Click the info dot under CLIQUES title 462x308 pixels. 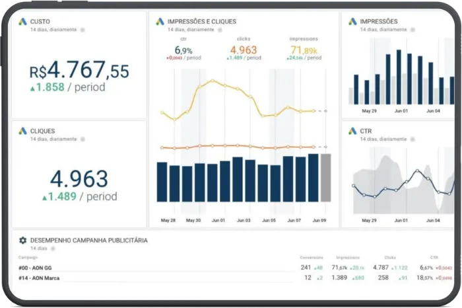(x=82, y=139)
